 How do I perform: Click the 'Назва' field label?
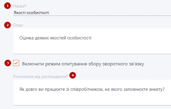(x=19, y=6)
